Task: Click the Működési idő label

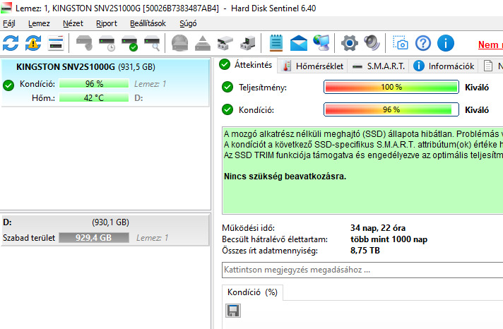Action: 248,228
